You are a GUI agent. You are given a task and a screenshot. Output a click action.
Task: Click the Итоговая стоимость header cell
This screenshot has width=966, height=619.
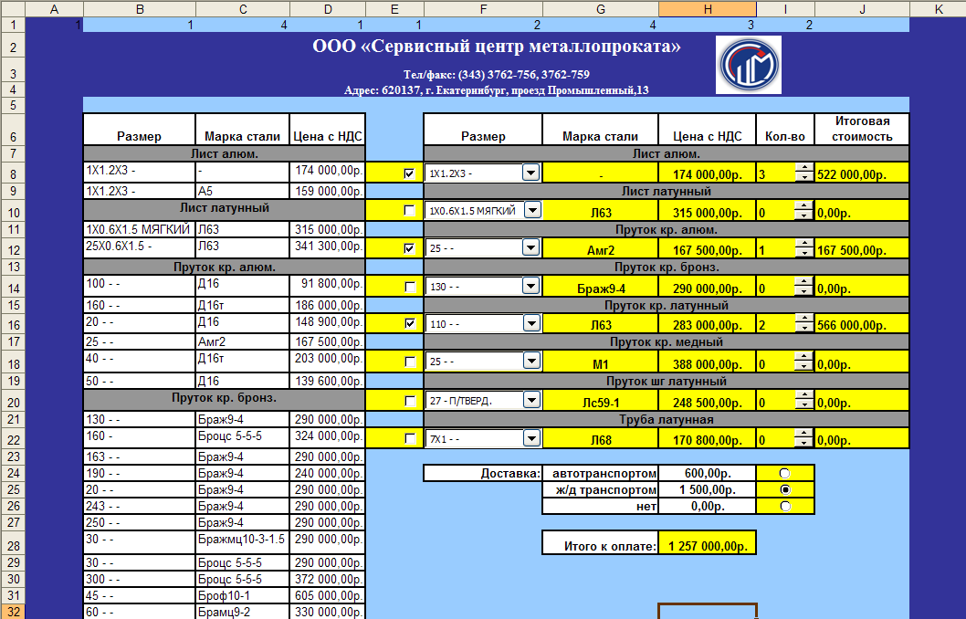pos(862,130)
